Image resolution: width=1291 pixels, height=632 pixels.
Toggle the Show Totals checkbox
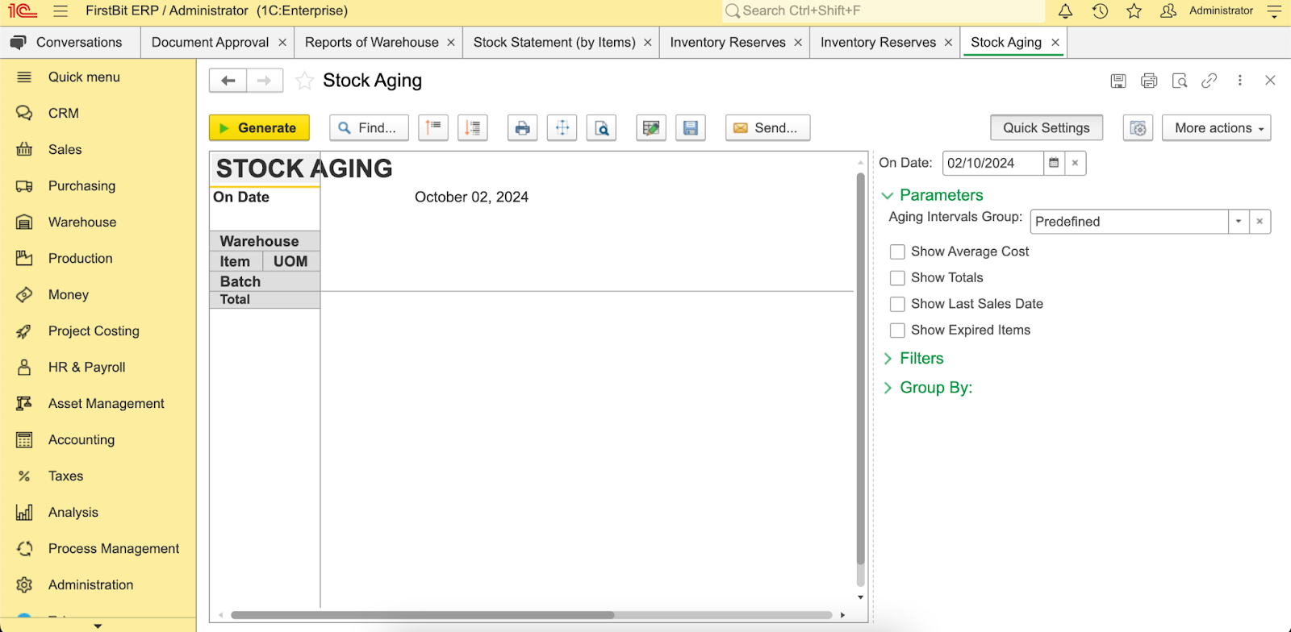coord(897,278)
